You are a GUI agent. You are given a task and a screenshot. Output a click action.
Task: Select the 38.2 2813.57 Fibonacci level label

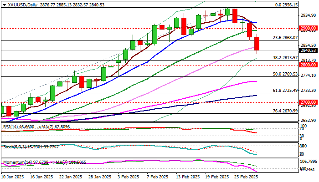[285, 58]
